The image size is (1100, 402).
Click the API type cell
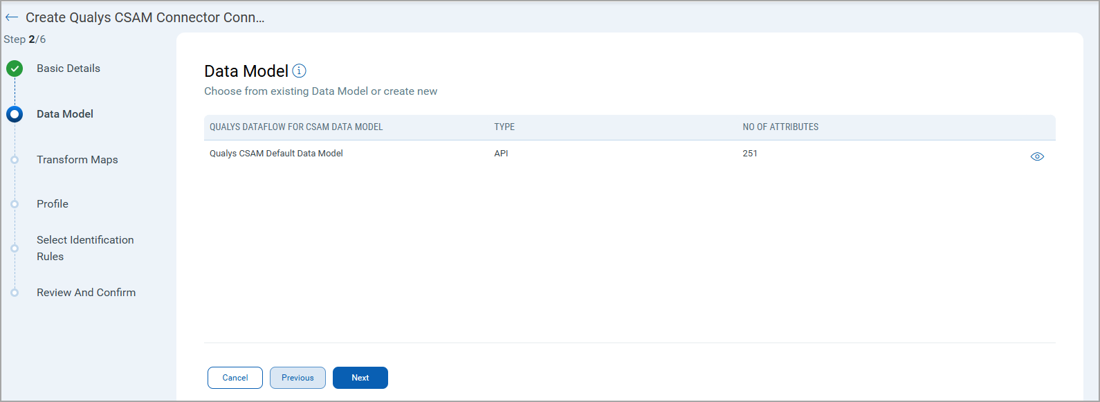click(x=501, y=154)
